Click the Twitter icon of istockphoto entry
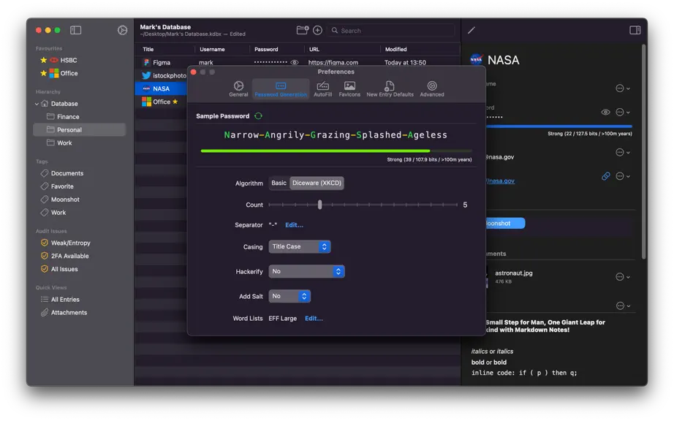674x421 pixels. 147,75
